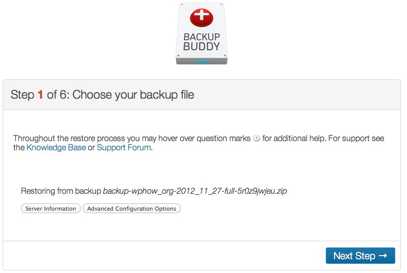Open the Support Forum link
The width and height of the screenshot is (407, 273).
pos(124,148)
